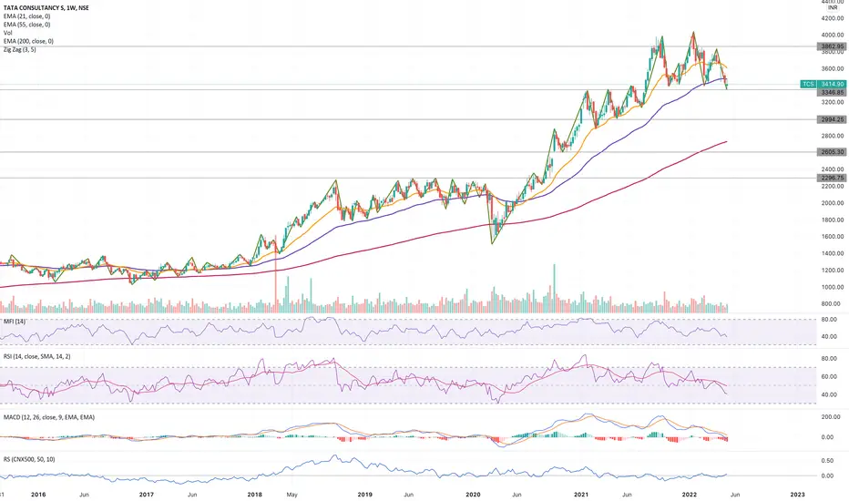Select the 3862.95 horizontal line price label
The image size is (849, 501).
pyautogui.click(x=832, y=46)
